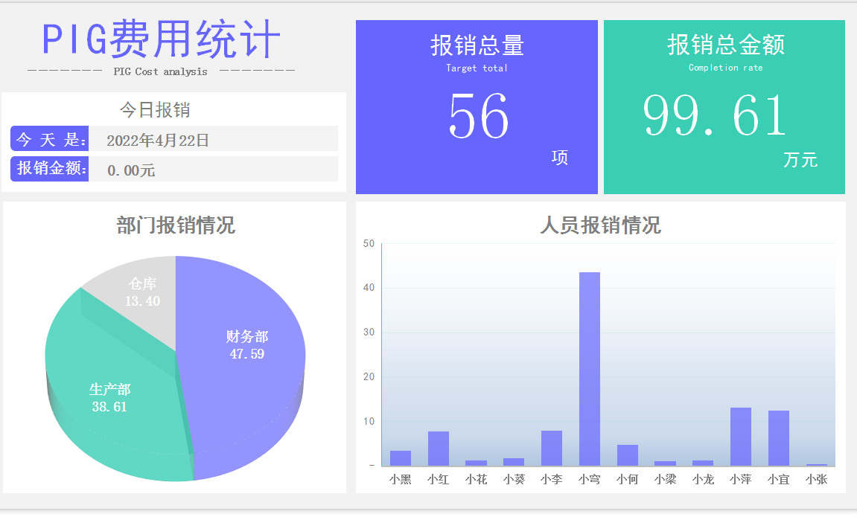This screenshot has width=857, height=517.
Task: Click the number 56 on the purple card
Action: 477,116
